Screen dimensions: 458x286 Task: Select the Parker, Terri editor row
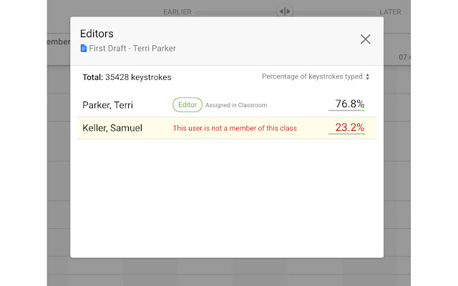tap(108, 105)
